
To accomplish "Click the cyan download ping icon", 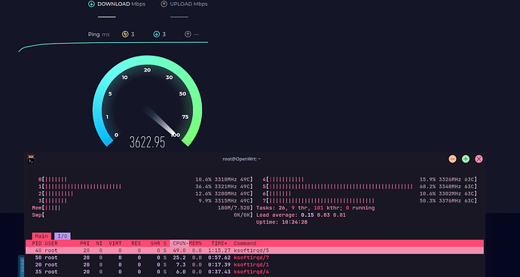I will (x=157, y=34).
